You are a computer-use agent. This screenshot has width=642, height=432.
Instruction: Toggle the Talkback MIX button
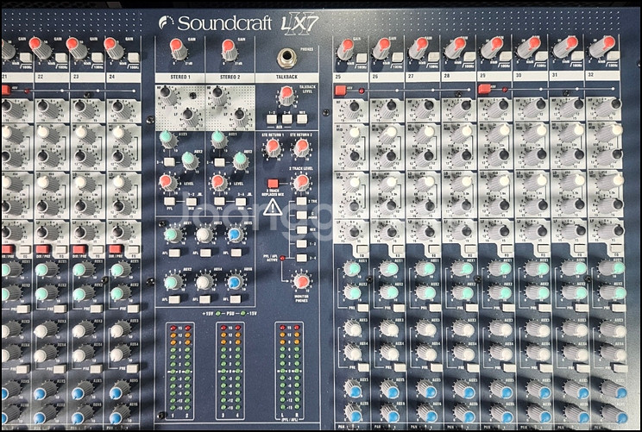(302, 119)
